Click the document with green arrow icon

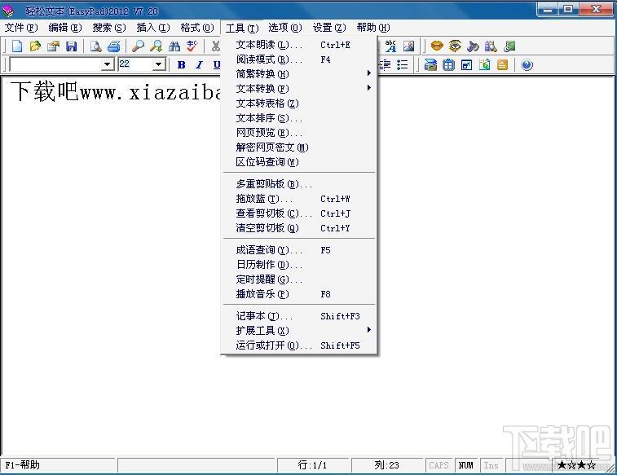(x=485, y=65)
